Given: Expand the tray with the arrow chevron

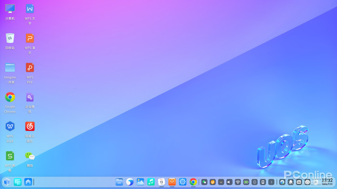Looking at the screenshot, I should (271, 182).
